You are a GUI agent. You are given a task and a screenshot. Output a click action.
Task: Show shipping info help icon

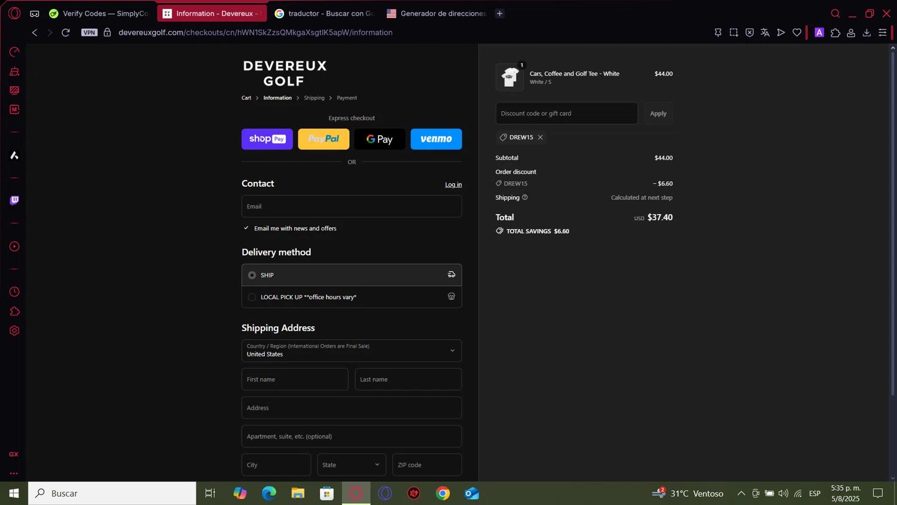point(525,197)
